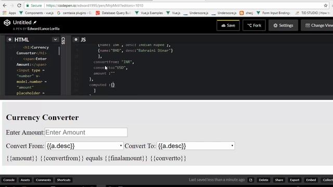Open camtasia plugins bookmark

74,13
